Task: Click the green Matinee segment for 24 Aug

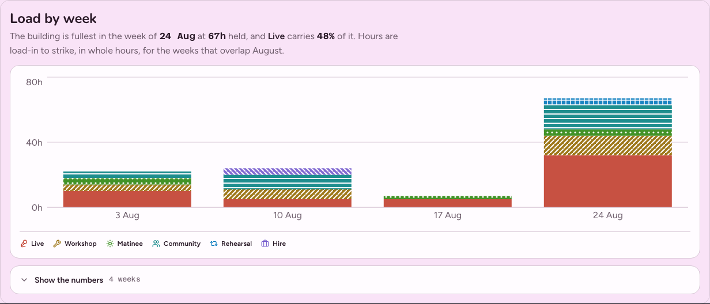Action: (x=608, y=132)
